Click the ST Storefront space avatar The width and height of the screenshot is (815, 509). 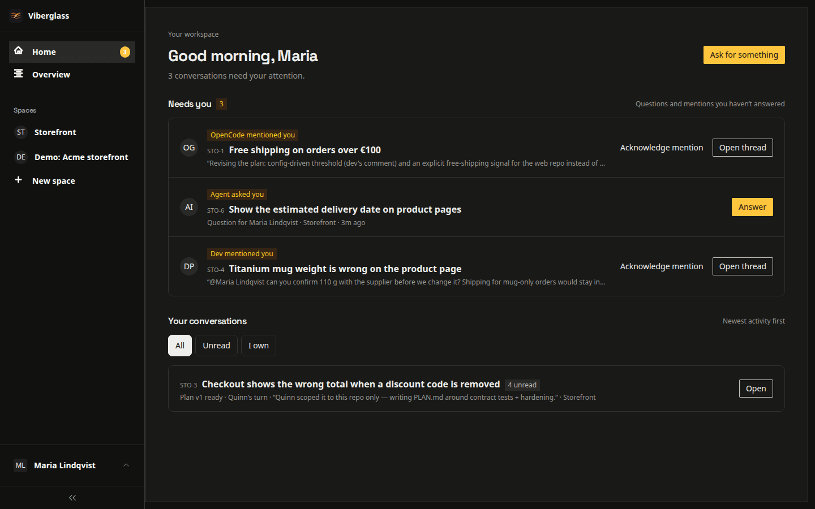(21, 132)
